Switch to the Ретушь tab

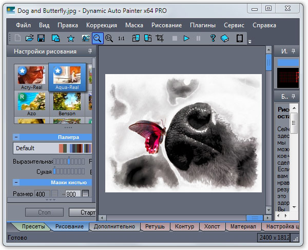(155, 226)
